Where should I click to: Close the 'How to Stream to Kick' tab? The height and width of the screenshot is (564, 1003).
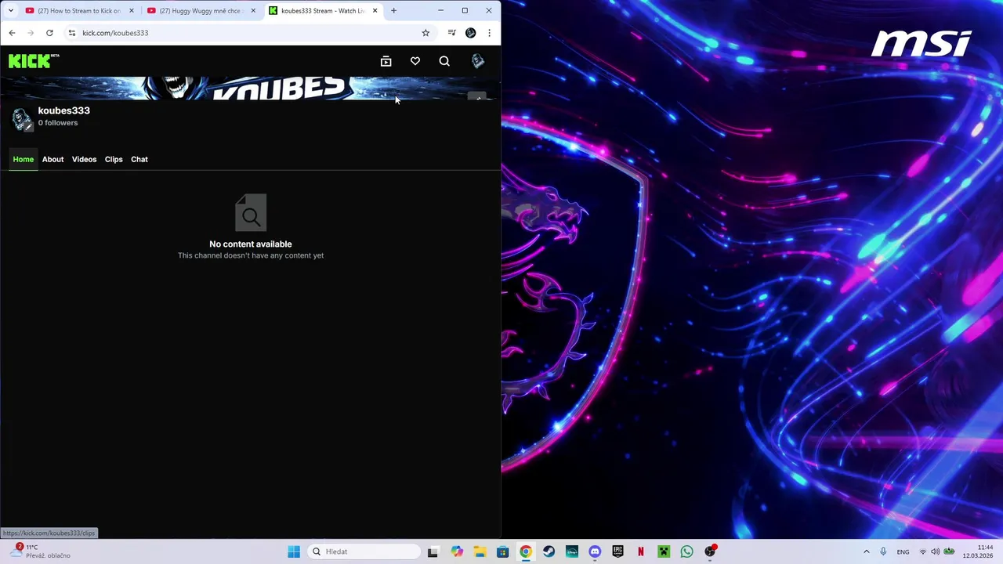pyautogui.click(x=131, y=11)
